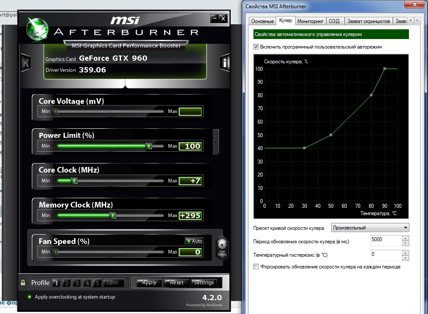Image resolution: width=428 pixels, height=314 pixels.
Task: Switch to the Захват скриншотов tab
Action: (369, 21)
